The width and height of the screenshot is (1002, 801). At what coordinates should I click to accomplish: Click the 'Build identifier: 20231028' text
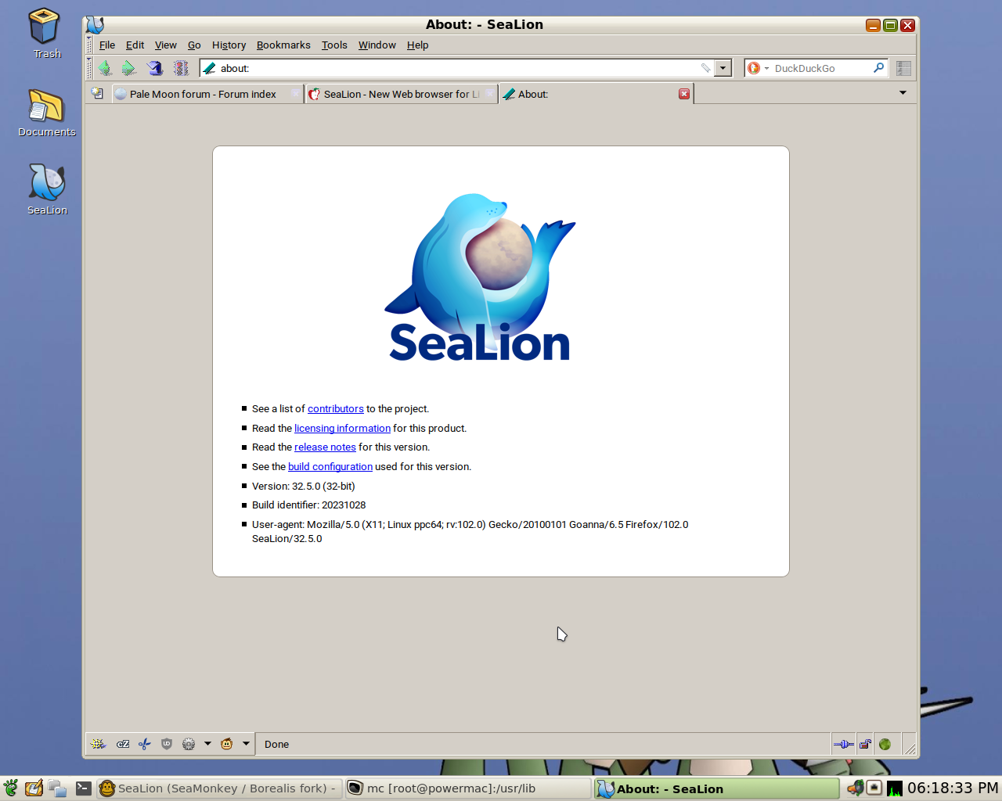[309, 505]
